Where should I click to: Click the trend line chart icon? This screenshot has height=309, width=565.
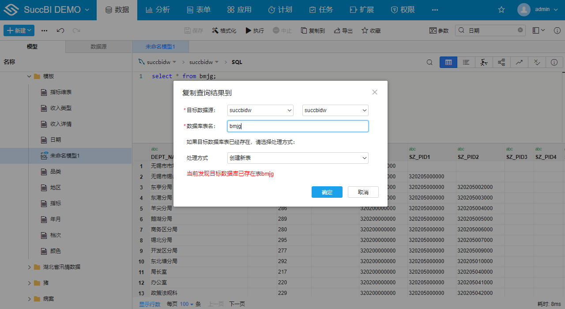pyautogui.click(x=519, y=62)
